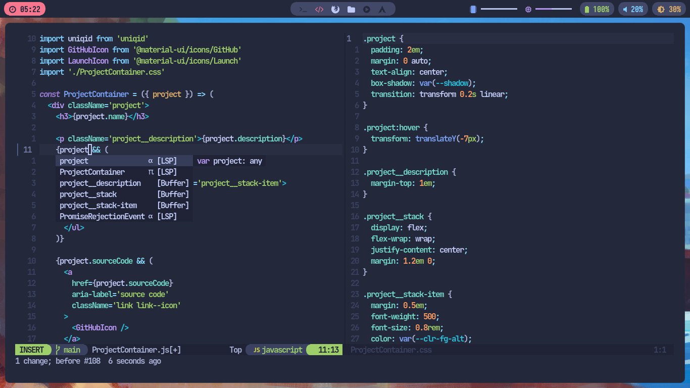Place cursor in '{project && (' line
The width and height of the screenshot is (690, 388).
[82, 150]
